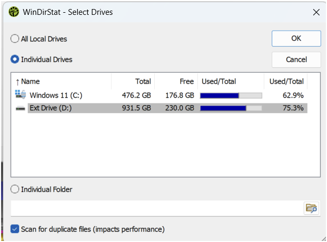Select the Individual Folder radio button
Screen dimensions: 327x242
[x=15, y=189]
